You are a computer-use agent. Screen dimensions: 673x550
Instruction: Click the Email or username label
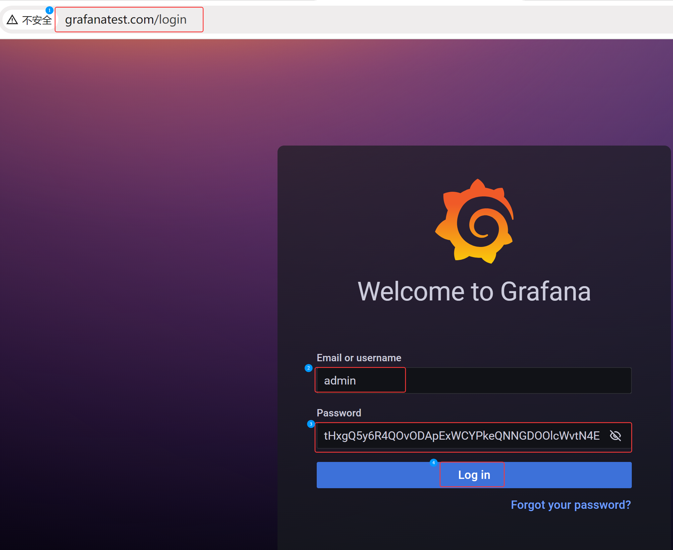359,358
